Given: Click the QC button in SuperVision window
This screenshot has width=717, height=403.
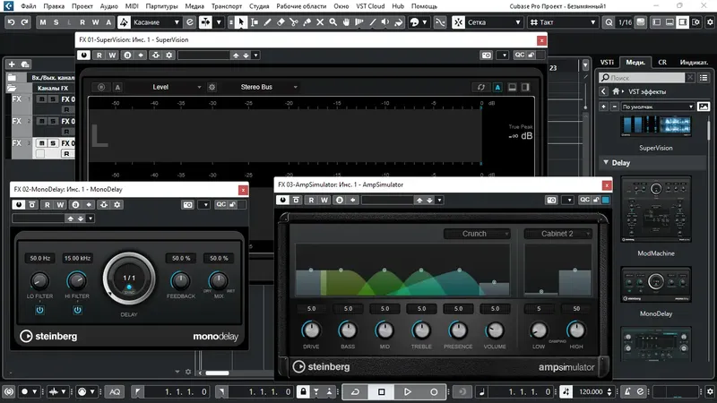Looking at the screenshot, I should [520, 55].
